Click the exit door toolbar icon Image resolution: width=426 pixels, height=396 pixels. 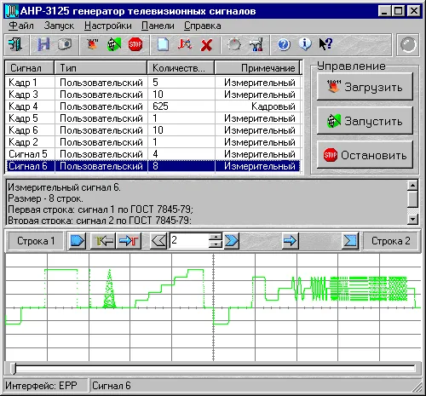pos(15,44)
